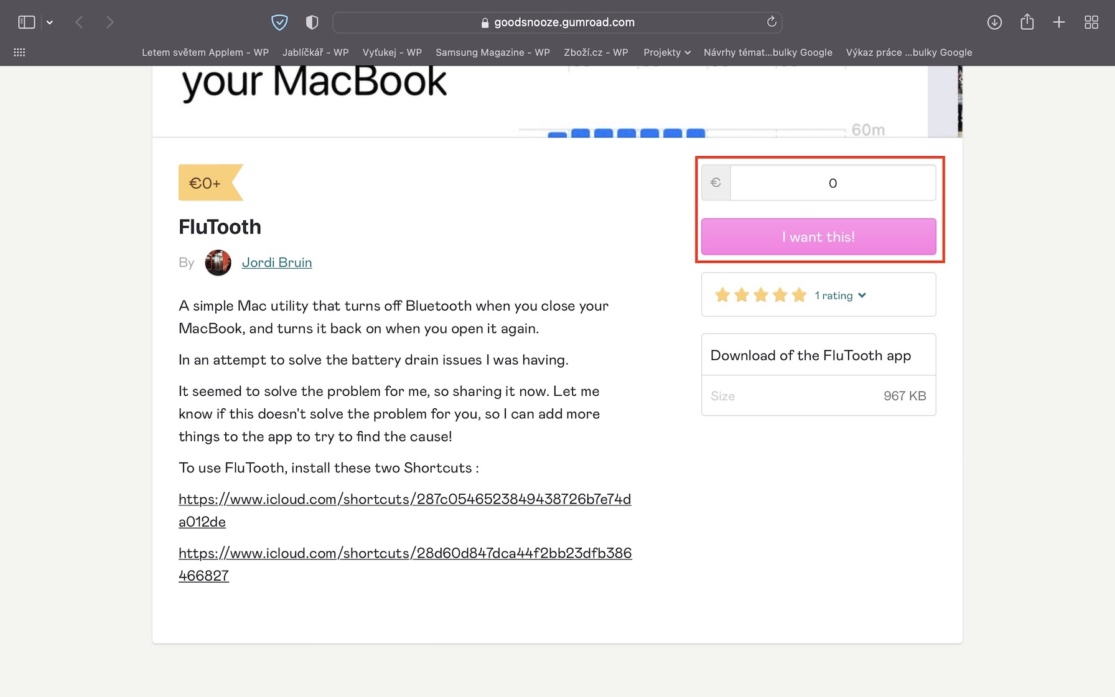Expand the 1 rating dropdown
Screen dimensions: 1115x697
[x=840, y=296]
